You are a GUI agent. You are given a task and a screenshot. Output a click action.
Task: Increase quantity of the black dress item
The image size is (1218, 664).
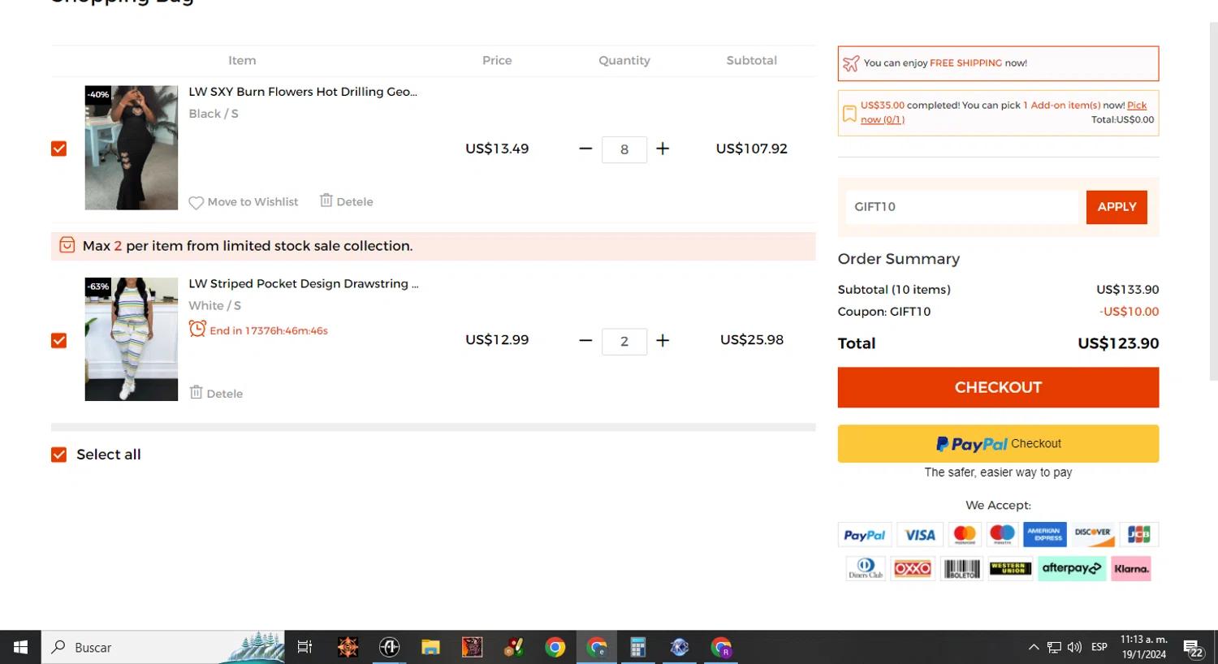click(663, 149)
